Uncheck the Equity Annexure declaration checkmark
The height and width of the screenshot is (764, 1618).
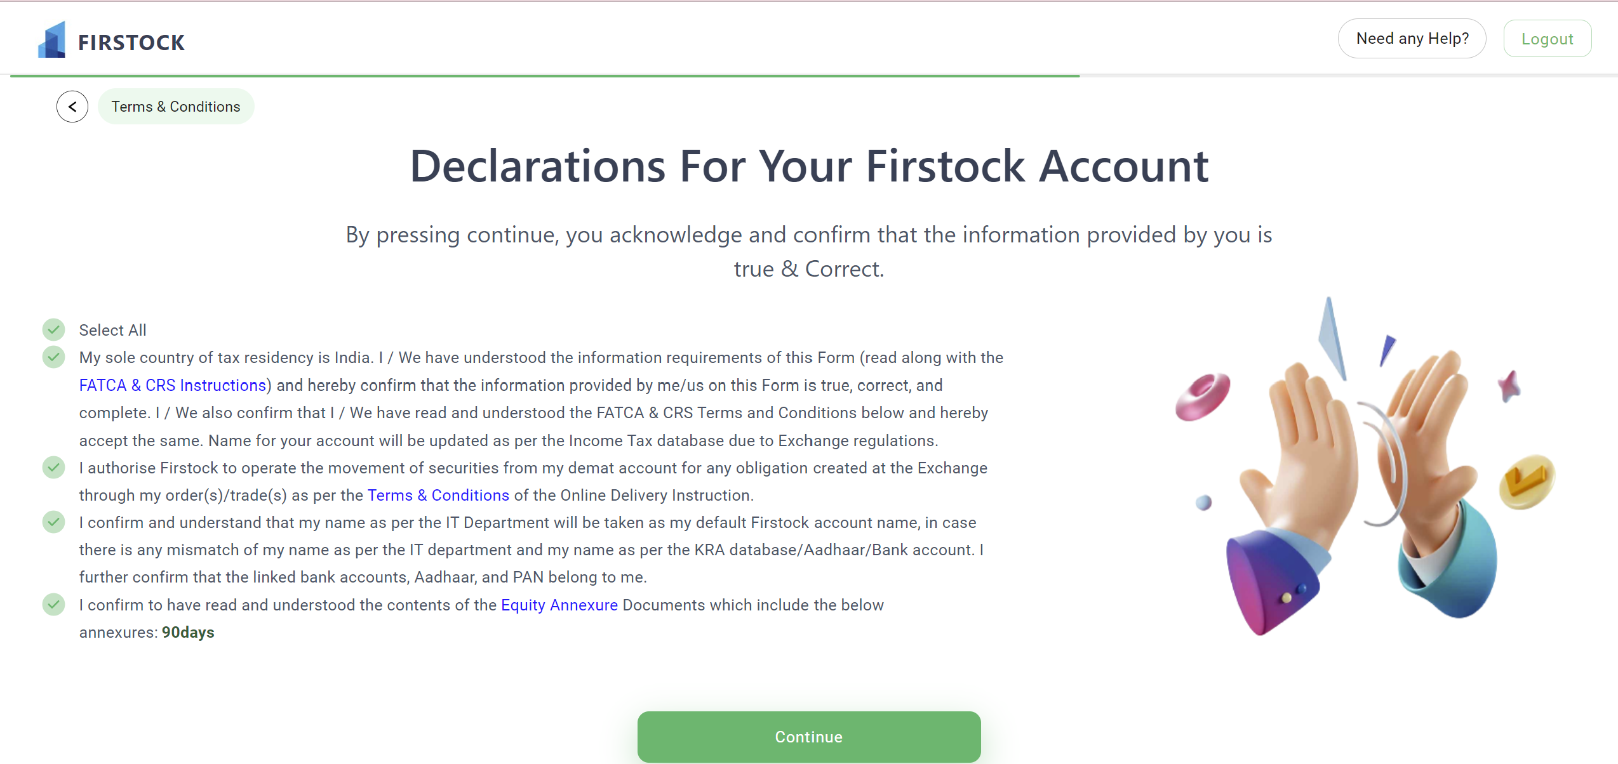(x=54, y=604)
